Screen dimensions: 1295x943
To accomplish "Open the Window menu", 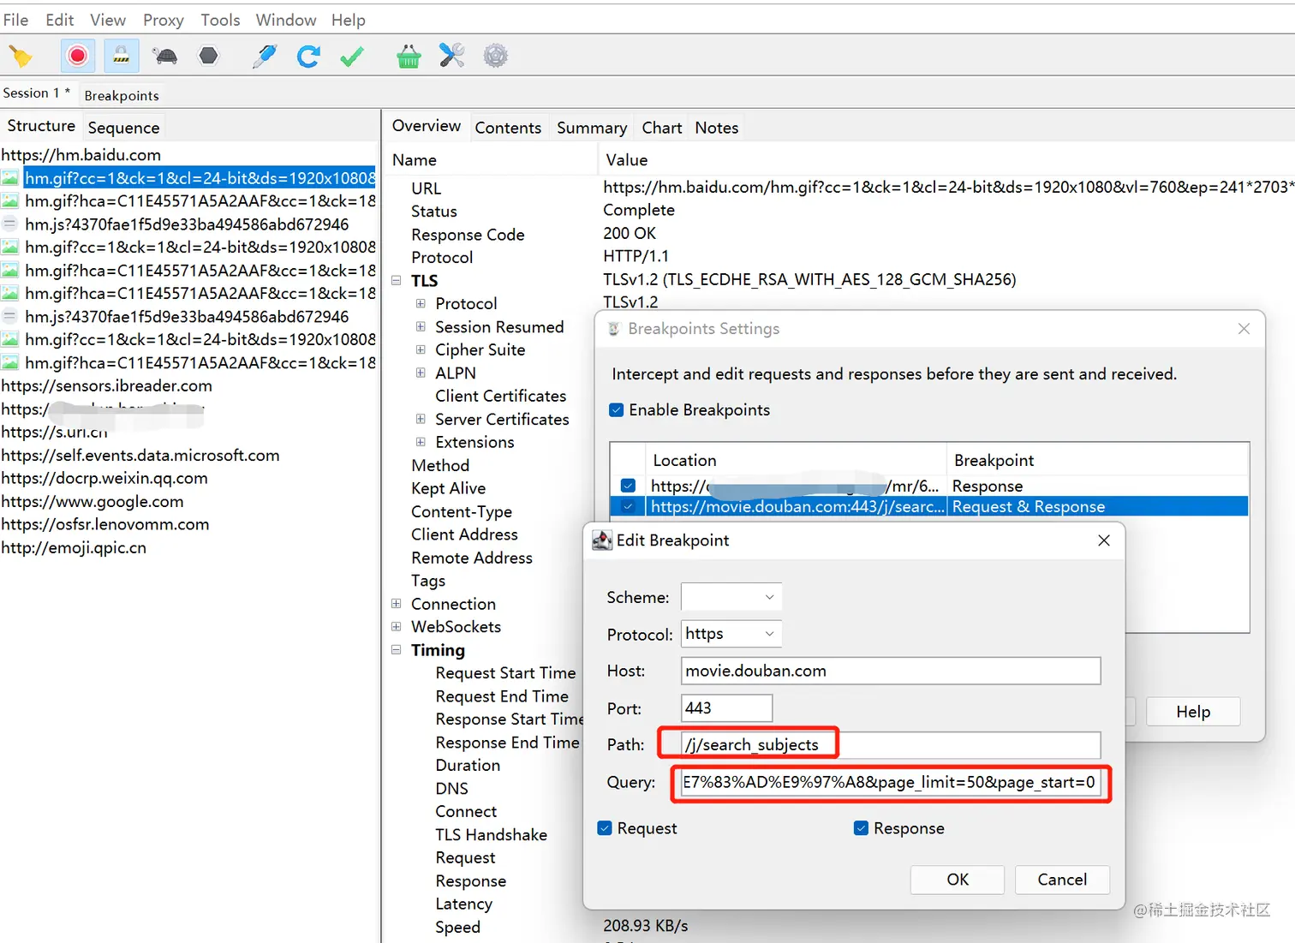I will tap(286, 20).
